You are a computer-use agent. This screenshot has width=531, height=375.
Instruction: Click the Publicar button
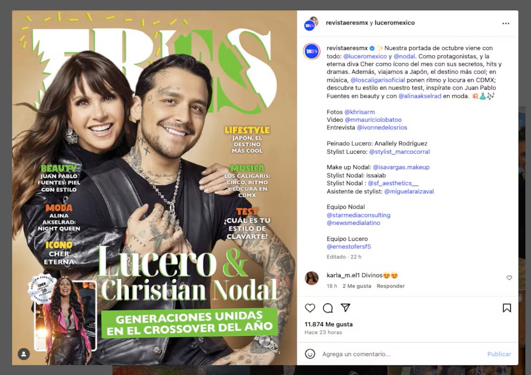pos(499,354)
